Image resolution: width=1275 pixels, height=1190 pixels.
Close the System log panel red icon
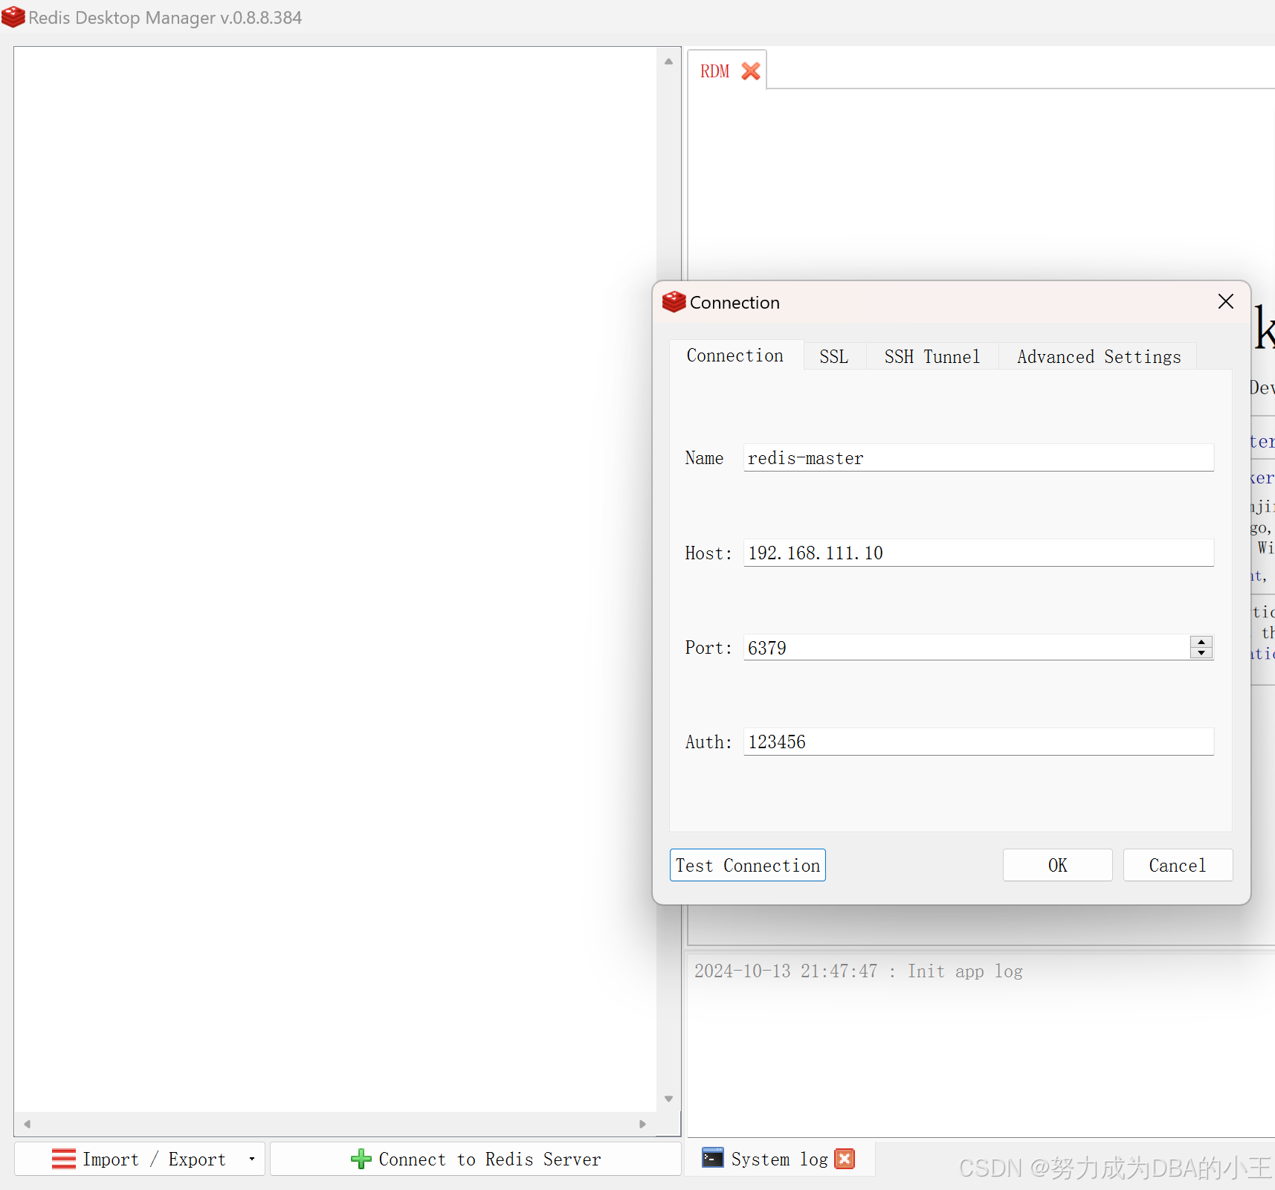click(x=845, y=1159)
